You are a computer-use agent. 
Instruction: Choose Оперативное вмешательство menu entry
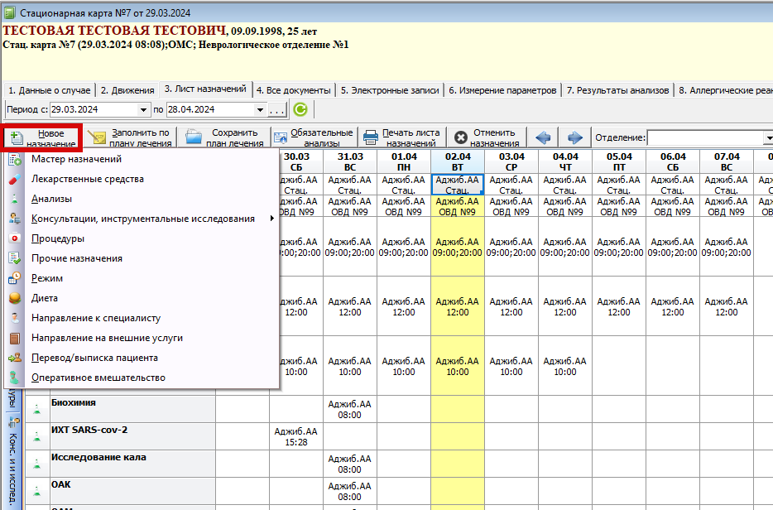pos(98,378)
